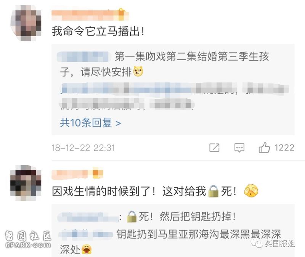Open blurred username before 钥匙扔到马里亚那海沟
The width and height of the screenshot is (305, 257).
click(85, 234)
